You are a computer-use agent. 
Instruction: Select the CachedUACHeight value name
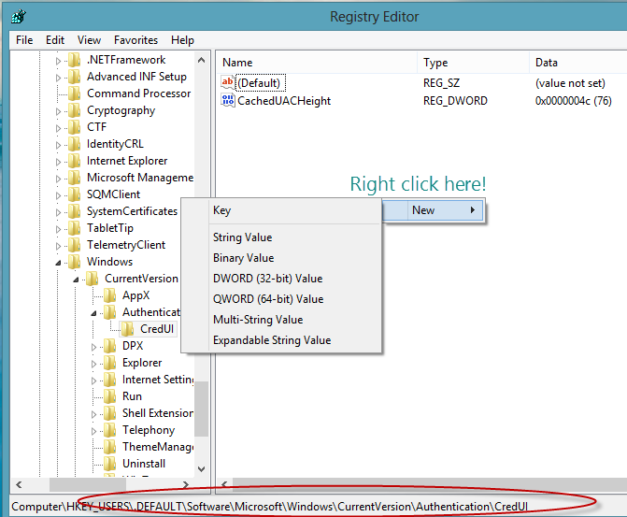point(284,101)
